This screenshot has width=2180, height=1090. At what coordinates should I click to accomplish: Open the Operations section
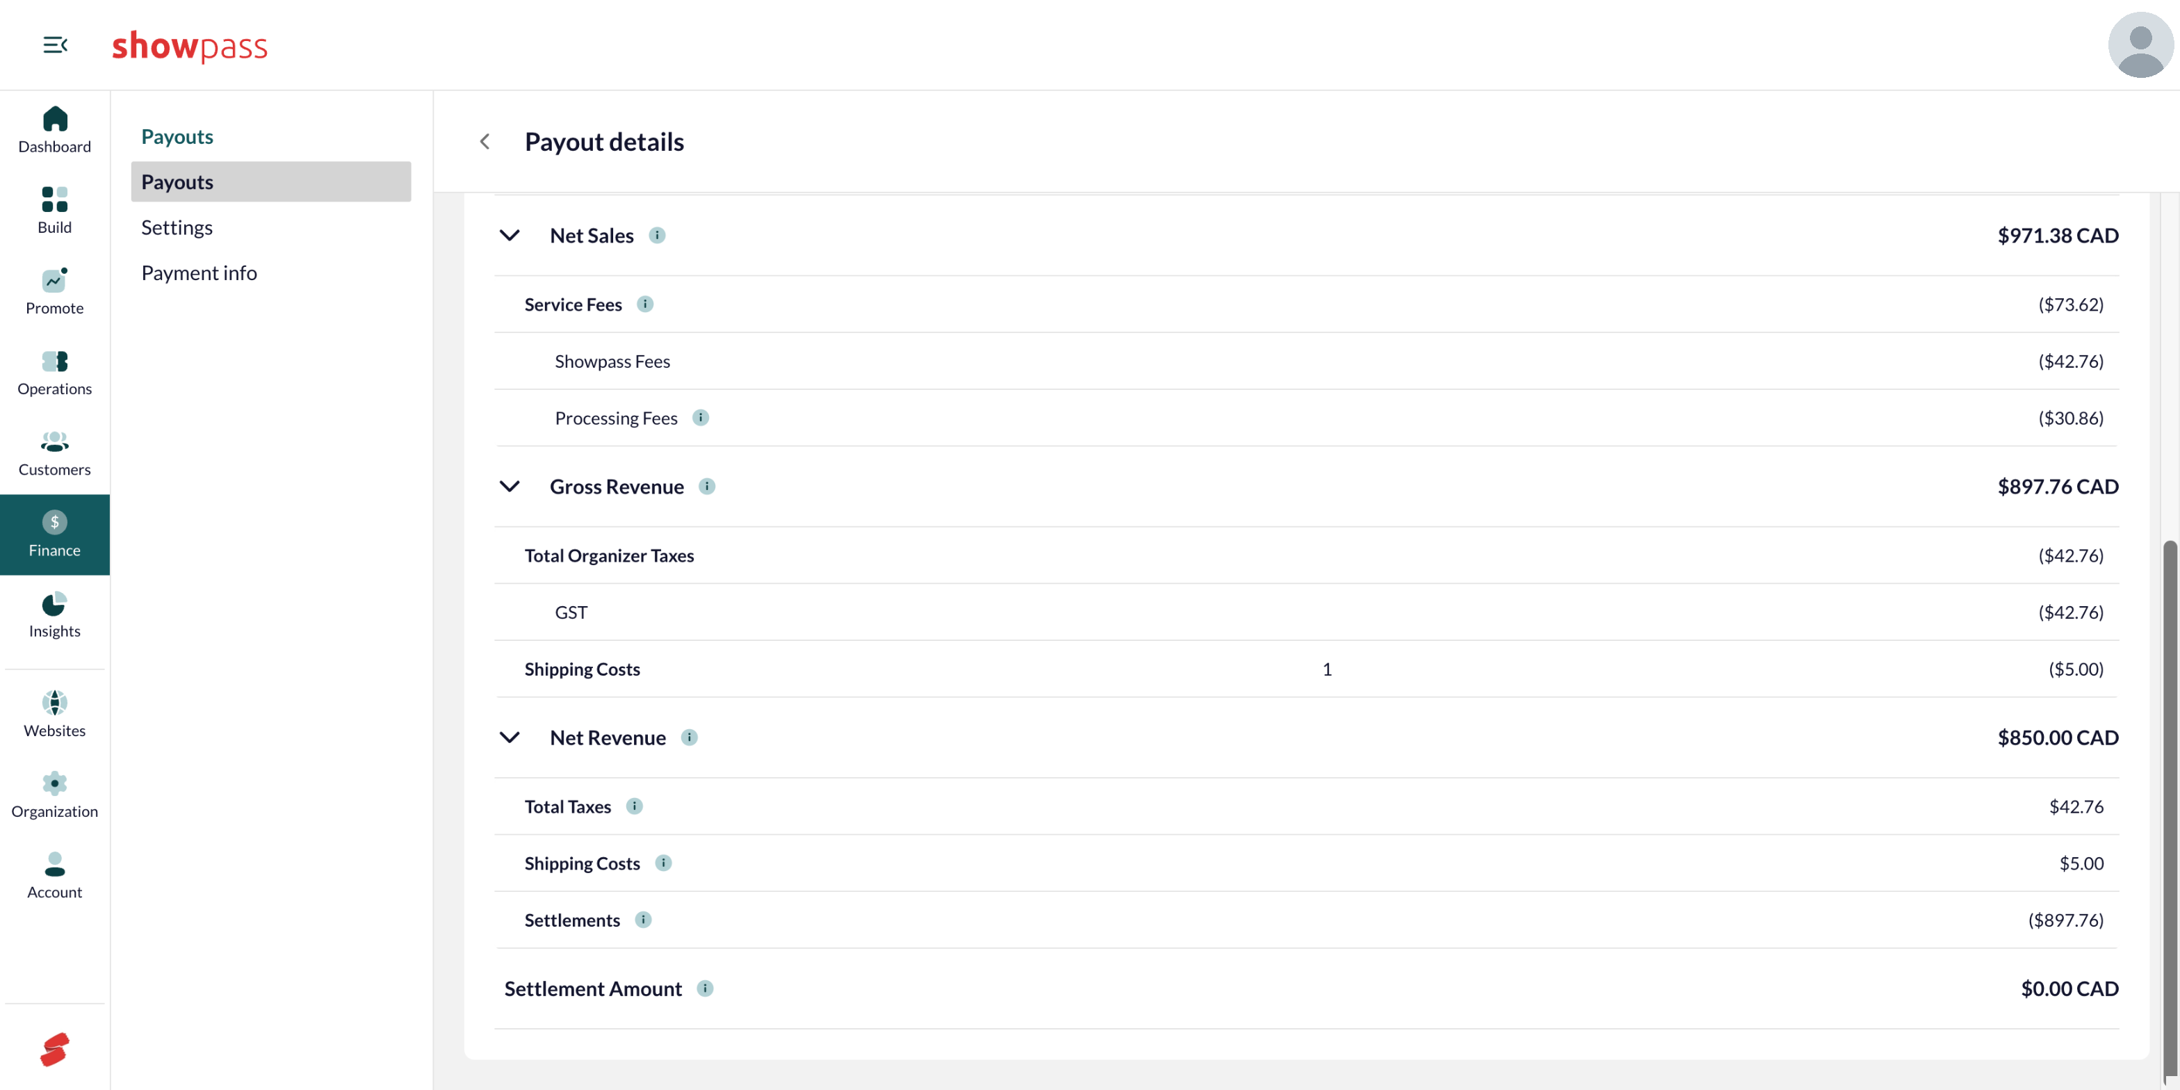pos(55,373)
